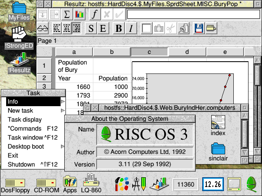Click the 12.26 clock display
262x196 pixels.
pos(213,184)
